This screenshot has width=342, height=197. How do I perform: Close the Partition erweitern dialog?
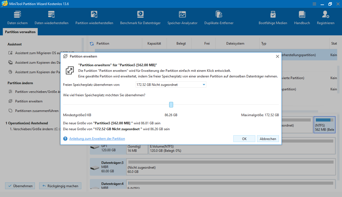pyautogui.click(x=277, y=56)
